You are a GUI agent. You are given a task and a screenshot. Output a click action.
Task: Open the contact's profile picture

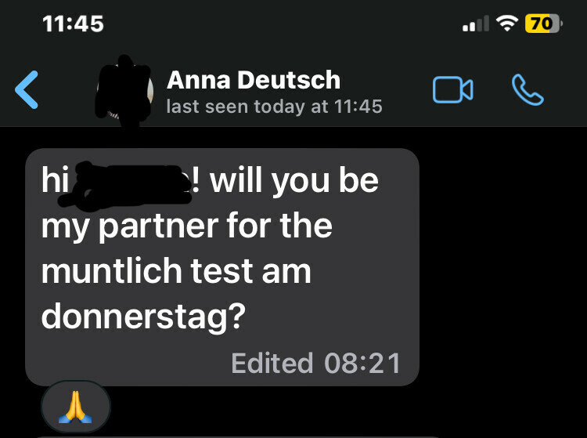tap(122, 91)
